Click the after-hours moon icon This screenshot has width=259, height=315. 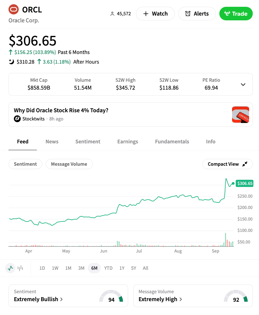[11, 62]
